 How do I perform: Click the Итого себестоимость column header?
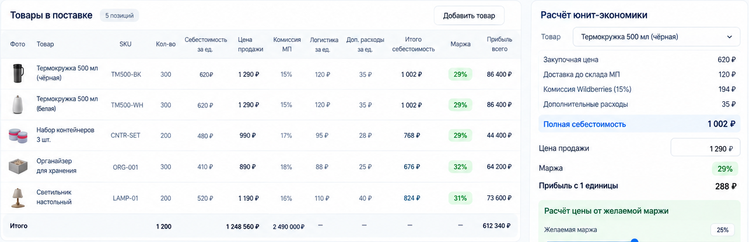click(x=413, y=44)
